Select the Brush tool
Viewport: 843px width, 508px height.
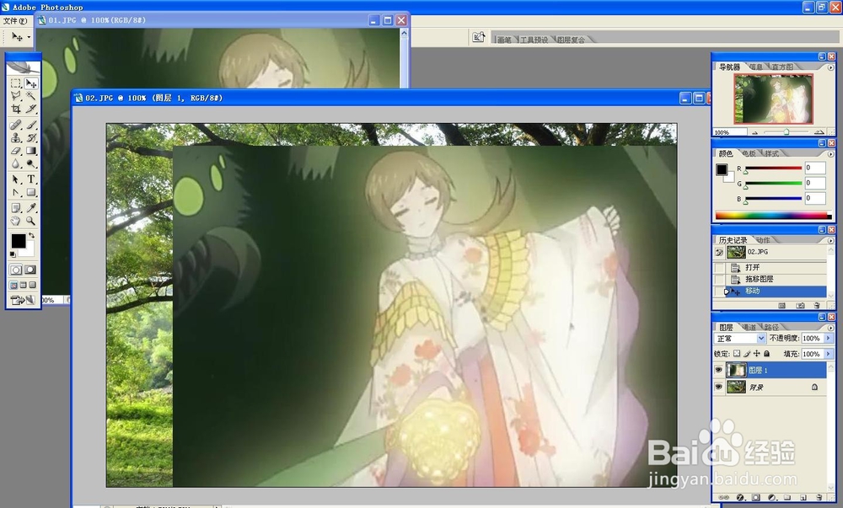(31, 125)
